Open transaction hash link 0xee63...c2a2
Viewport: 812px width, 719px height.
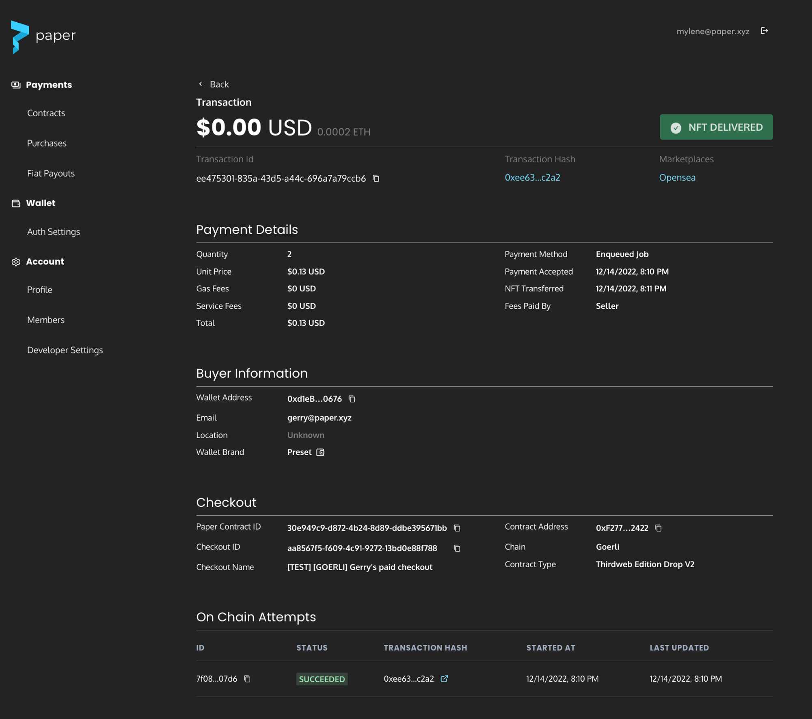pyautogui.click(x=532, y=177)
